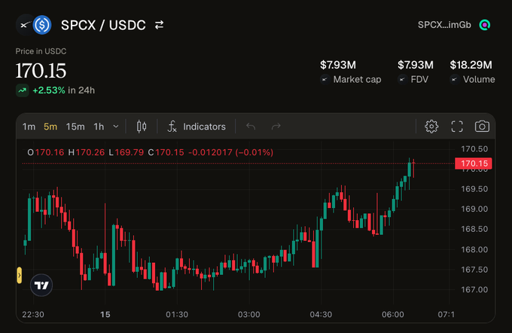Click the L 169.79 low value in legend
Image resolution: width=512 pixels, height=333 pixels.
(126, 152)
